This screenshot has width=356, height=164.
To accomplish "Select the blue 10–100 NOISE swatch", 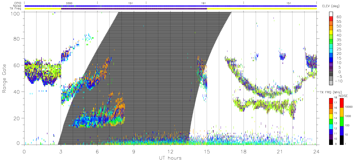I will [342, 130].
